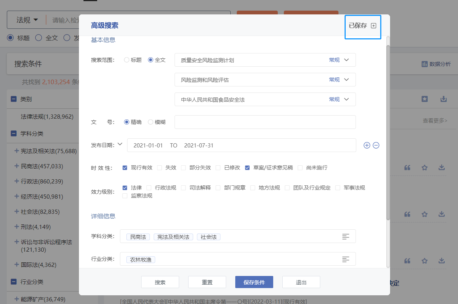Add a date row with the plus circle icon
The height and width of the screenshot is (304, 458).
[x=367, y=145]
